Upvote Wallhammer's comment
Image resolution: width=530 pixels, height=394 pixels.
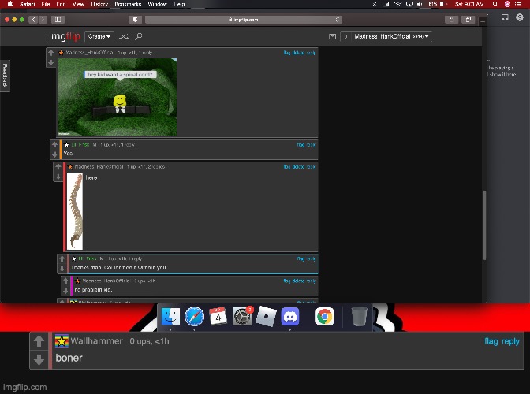(x=38, y=341)
